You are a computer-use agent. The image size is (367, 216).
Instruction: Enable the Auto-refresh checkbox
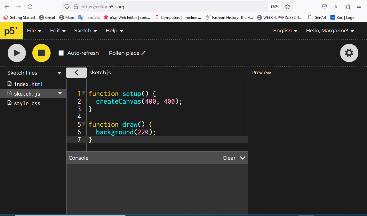tap(61, 53)
